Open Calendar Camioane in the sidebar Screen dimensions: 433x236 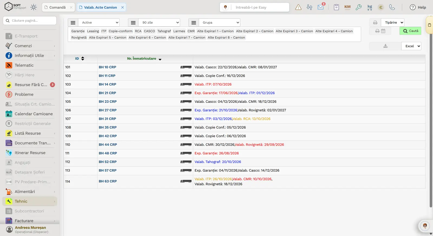tap(30, 114)
